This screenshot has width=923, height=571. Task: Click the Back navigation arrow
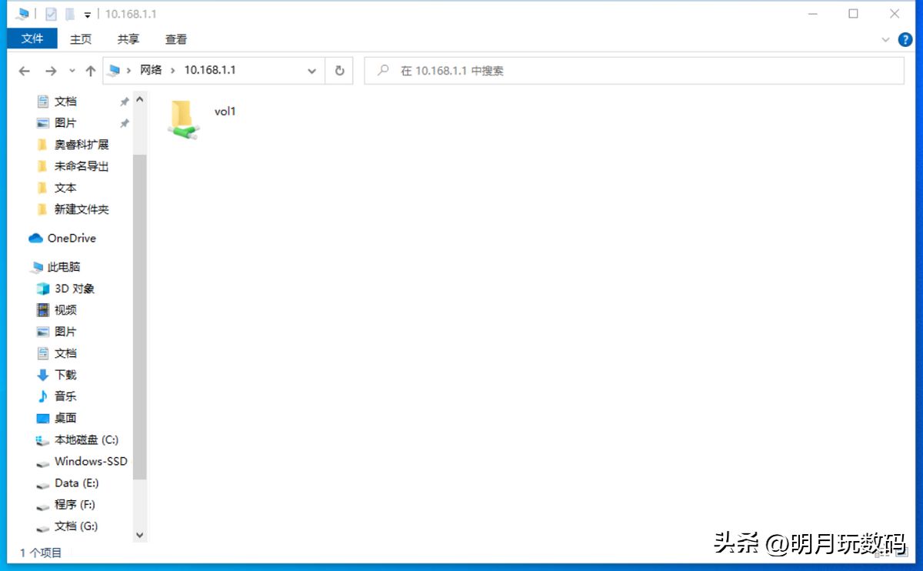pos(25,71)
